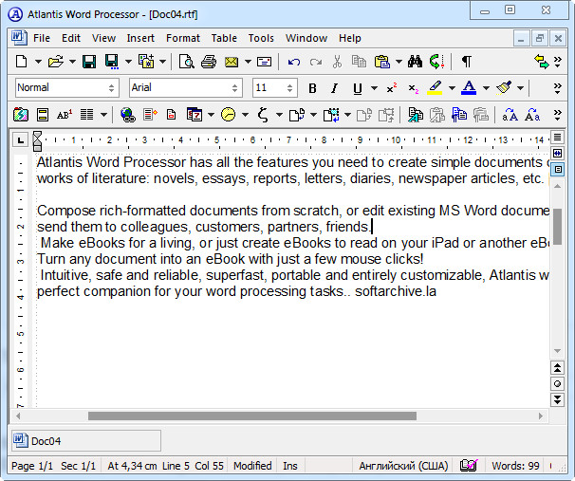
Task: Click the yellow highlight color marker
Action: [x=436, y=88]
